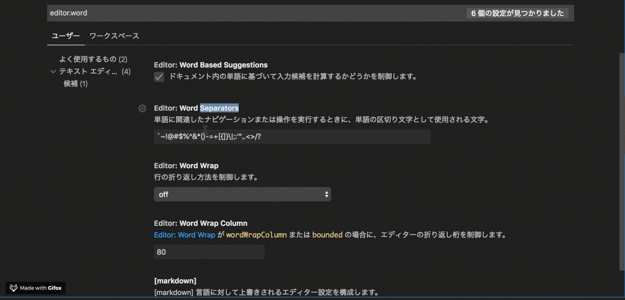The image size is (625, 300).
Task: Click the Editor: Word Wrap heading
Action: click(x=186, y=166)
